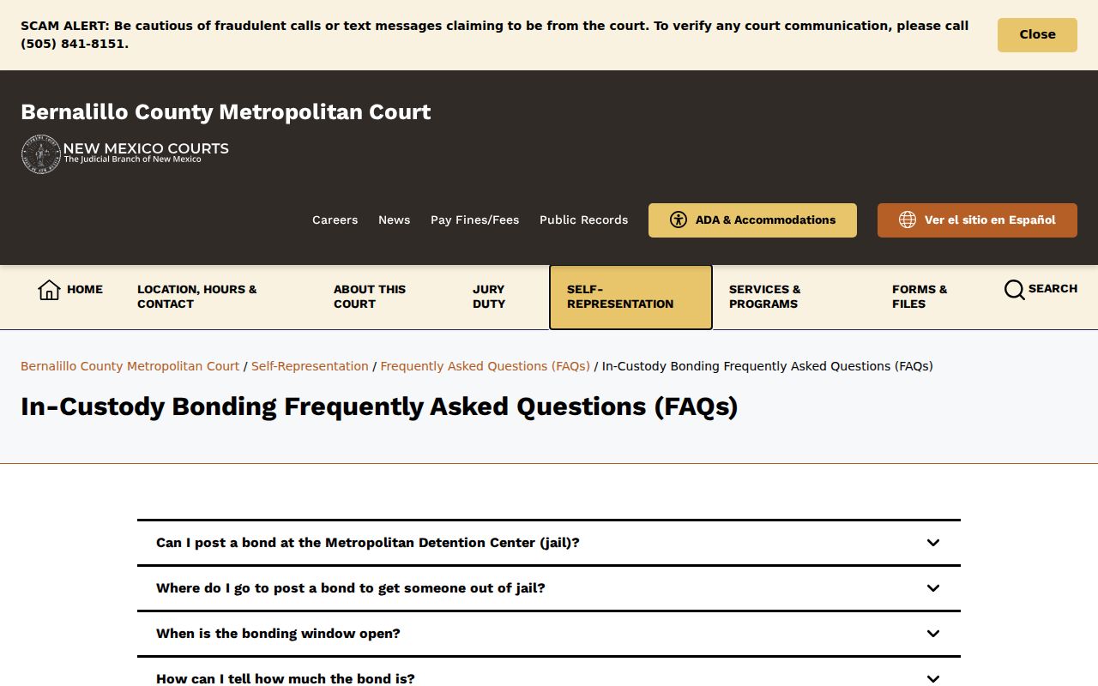
Task: Click question 'When is the bonding window open?'
Action: tap(278, 634)
